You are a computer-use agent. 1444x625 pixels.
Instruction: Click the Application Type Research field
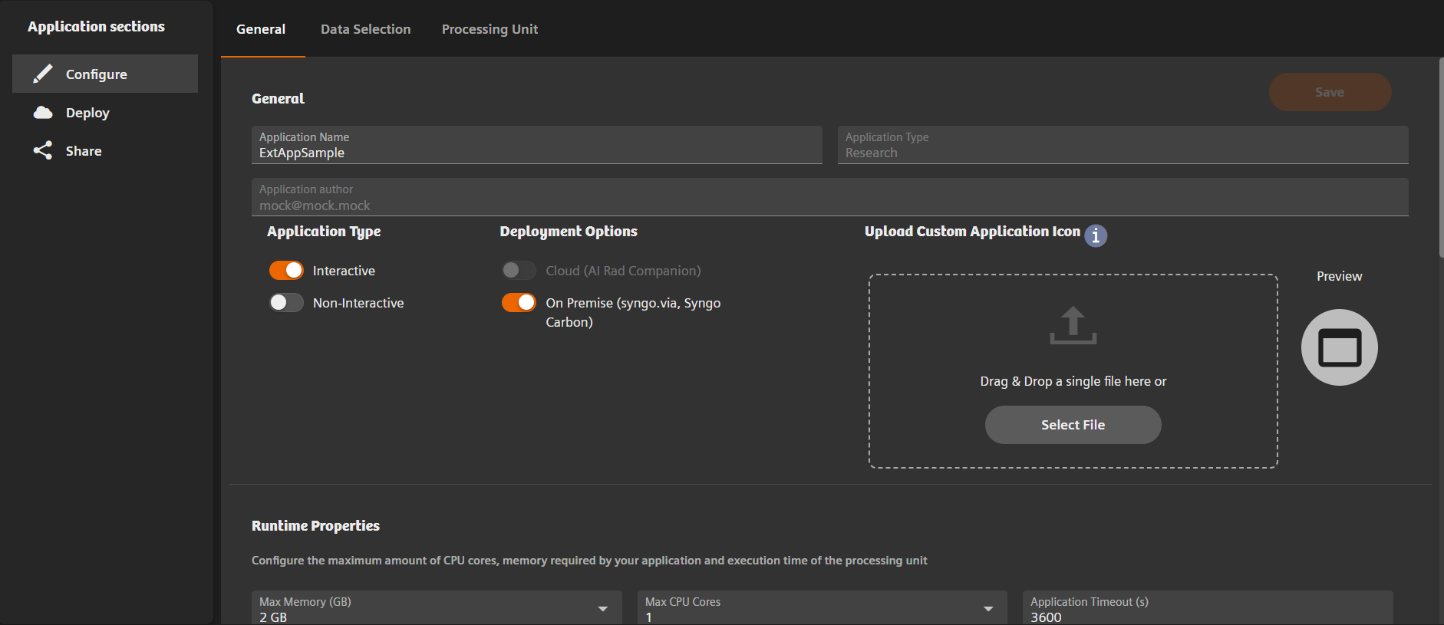[x=1123, y=145]
